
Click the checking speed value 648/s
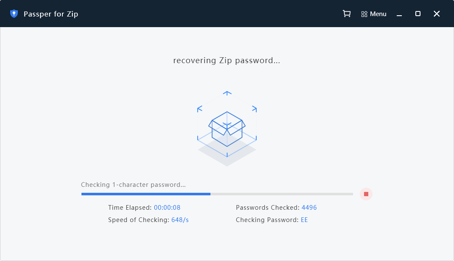point(180,220)
